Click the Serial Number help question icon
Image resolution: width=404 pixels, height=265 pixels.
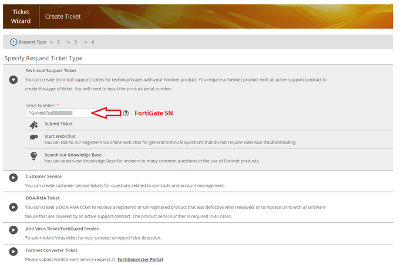coord(126,113)
